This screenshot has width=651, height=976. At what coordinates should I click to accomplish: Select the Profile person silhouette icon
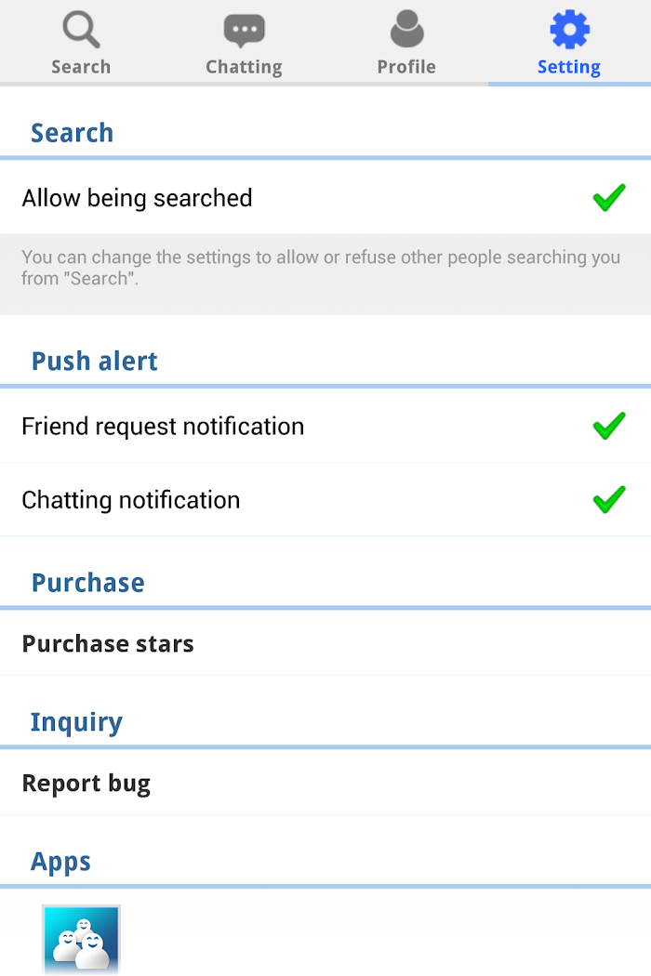point(406,29)
